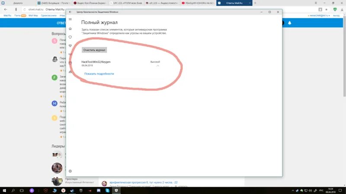
Task: Show hidden tray icons chevron
Action: click(293, 191)
